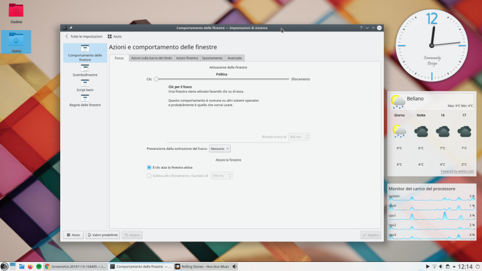Open the Script kwin module in sidebar
Viewport: 482px width, 271px height.
coord(85,86)
